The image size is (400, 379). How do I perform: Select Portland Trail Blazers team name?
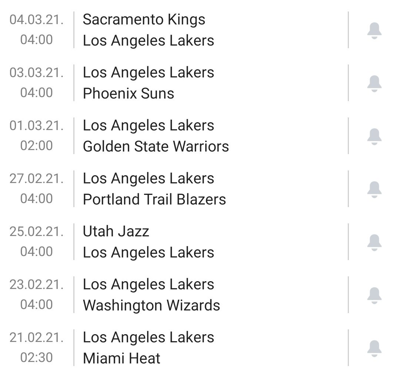154,199
